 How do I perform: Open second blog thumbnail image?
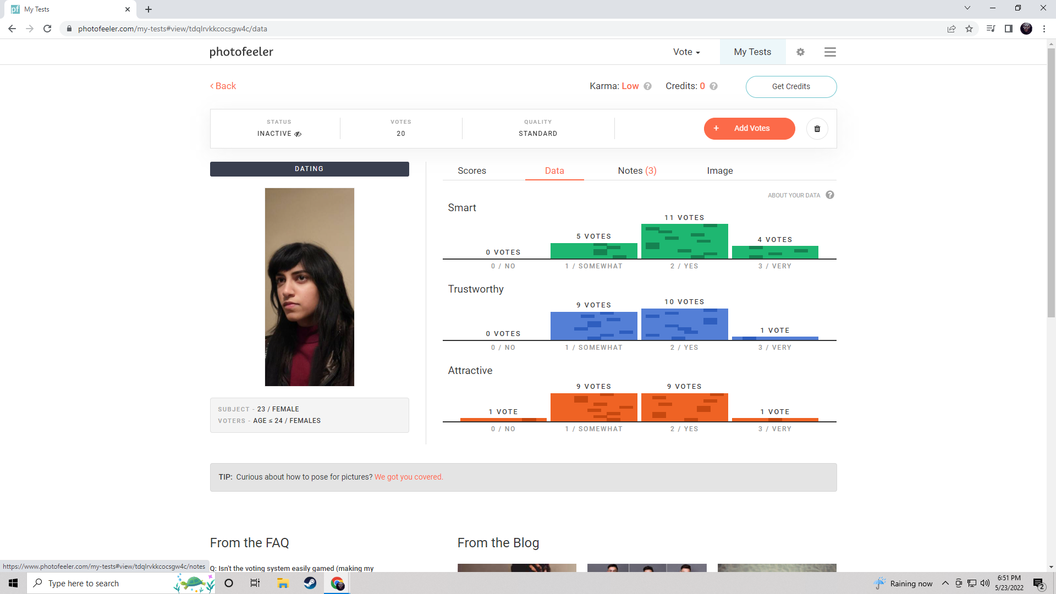coord(647,568)
